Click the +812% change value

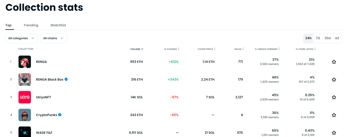pyautogui.click(x=174, y=62)
